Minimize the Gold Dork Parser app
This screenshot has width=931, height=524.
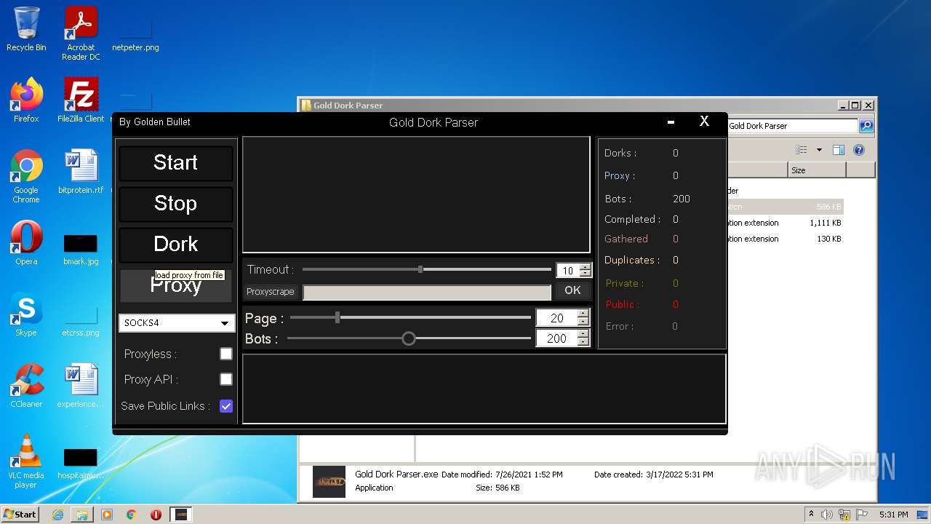click(x=671, y=122)
